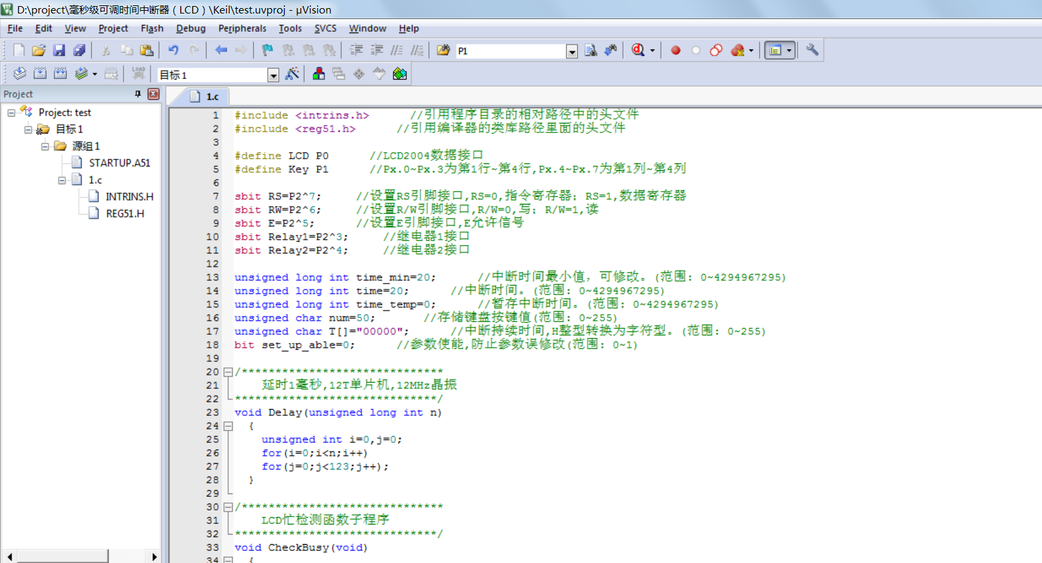Viewport: 1042px width, 563px height.
Task: Collapse the Project: test tree node
Action: [11, 113]
